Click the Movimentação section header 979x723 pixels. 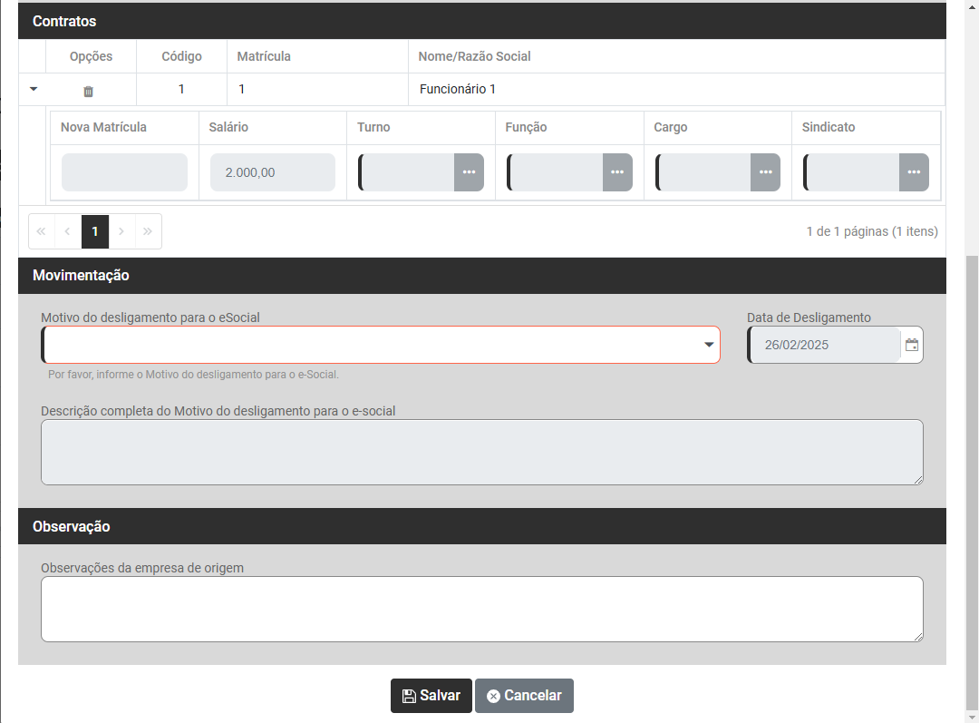pyautogui.click(x=482, y=276)
